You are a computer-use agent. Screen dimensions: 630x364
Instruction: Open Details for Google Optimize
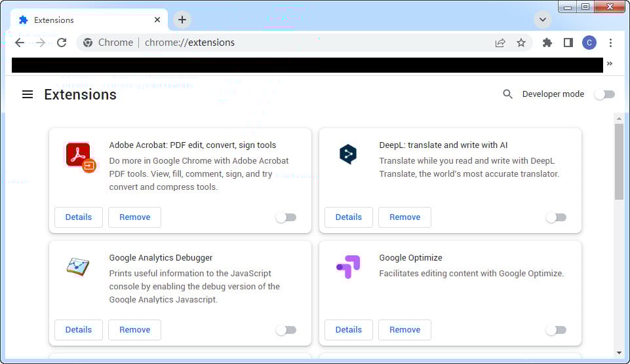348,330
